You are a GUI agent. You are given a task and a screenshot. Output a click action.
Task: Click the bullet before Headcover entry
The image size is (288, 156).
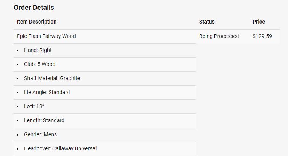click(x=18, y=149)
